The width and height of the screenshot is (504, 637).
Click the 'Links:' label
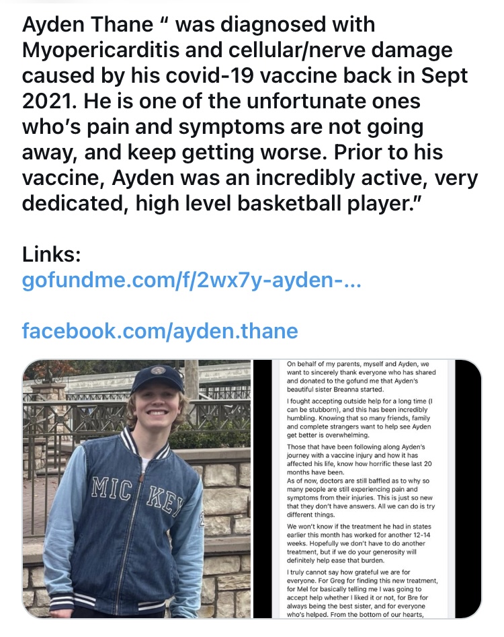coord(52,255)
